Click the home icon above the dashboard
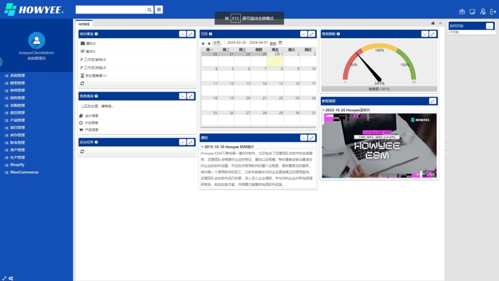 pyautogui.click(x=433, y=23)
